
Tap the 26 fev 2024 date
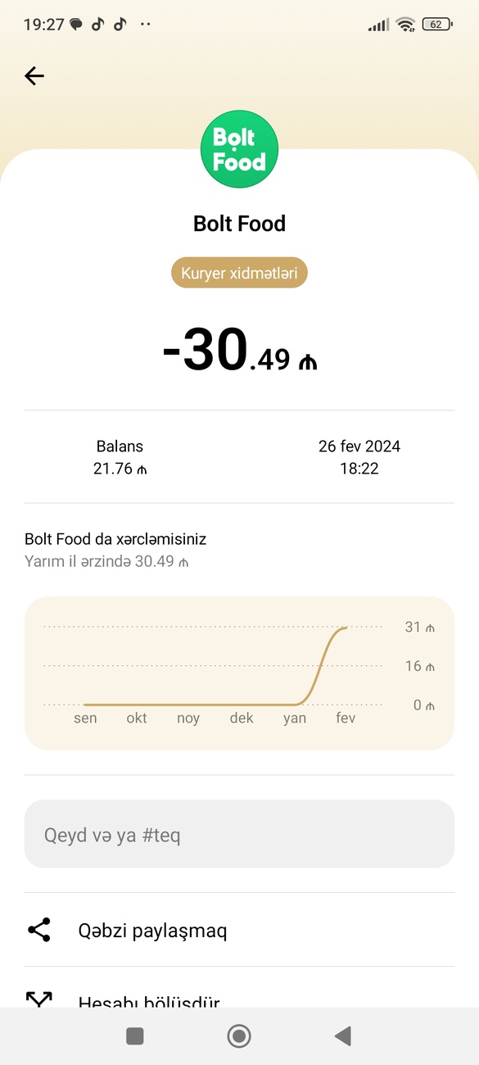359,446
